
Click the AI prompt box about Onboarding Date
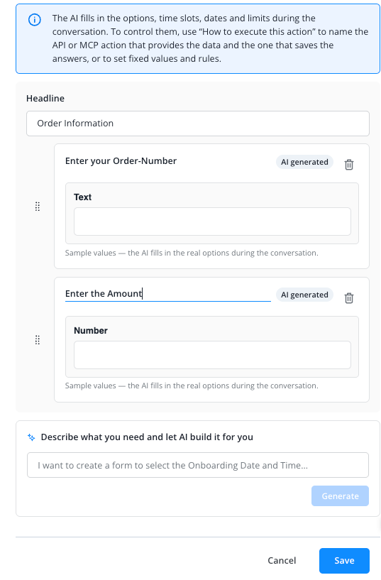click(198, 465)
